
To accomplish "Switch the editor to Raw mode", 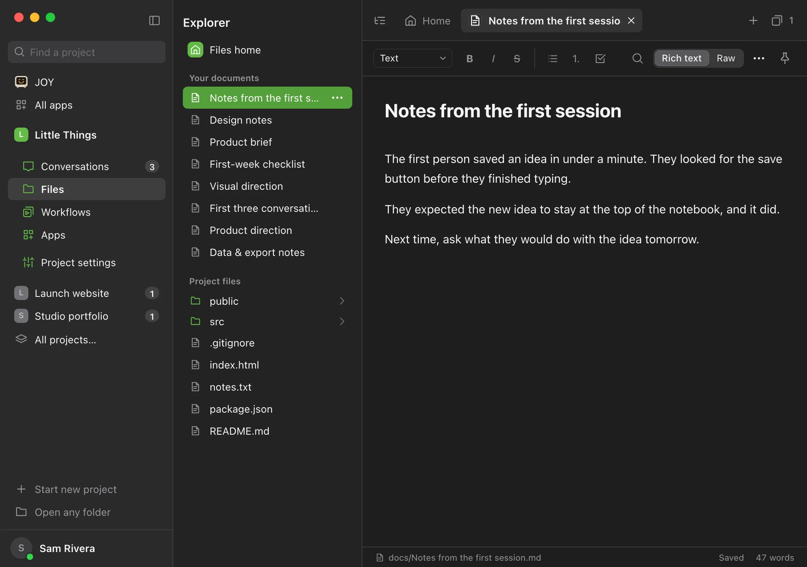I will pyautogui.click(x=725, y=58).
